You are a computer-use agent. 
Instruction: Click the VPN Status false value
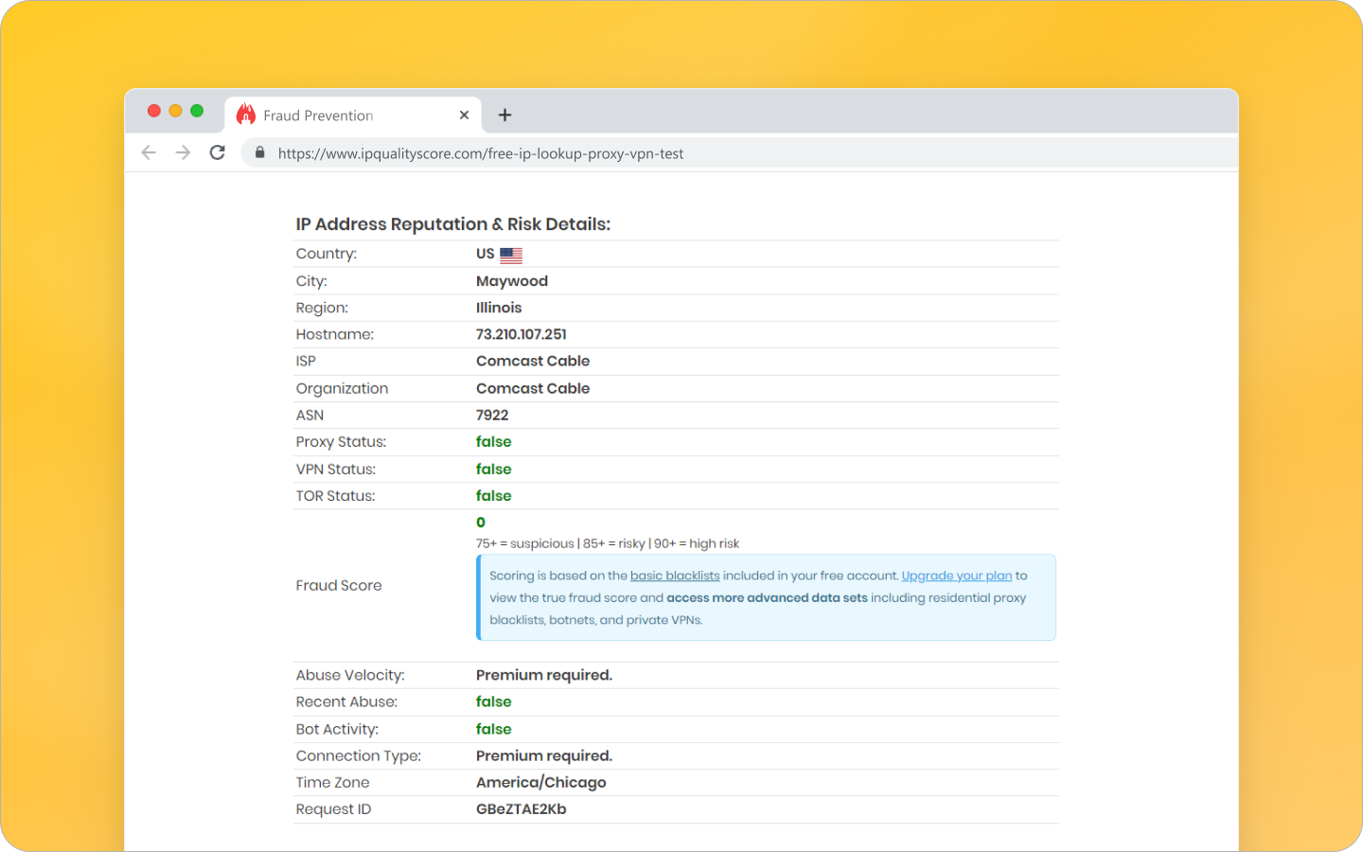(x=494, y=469)
